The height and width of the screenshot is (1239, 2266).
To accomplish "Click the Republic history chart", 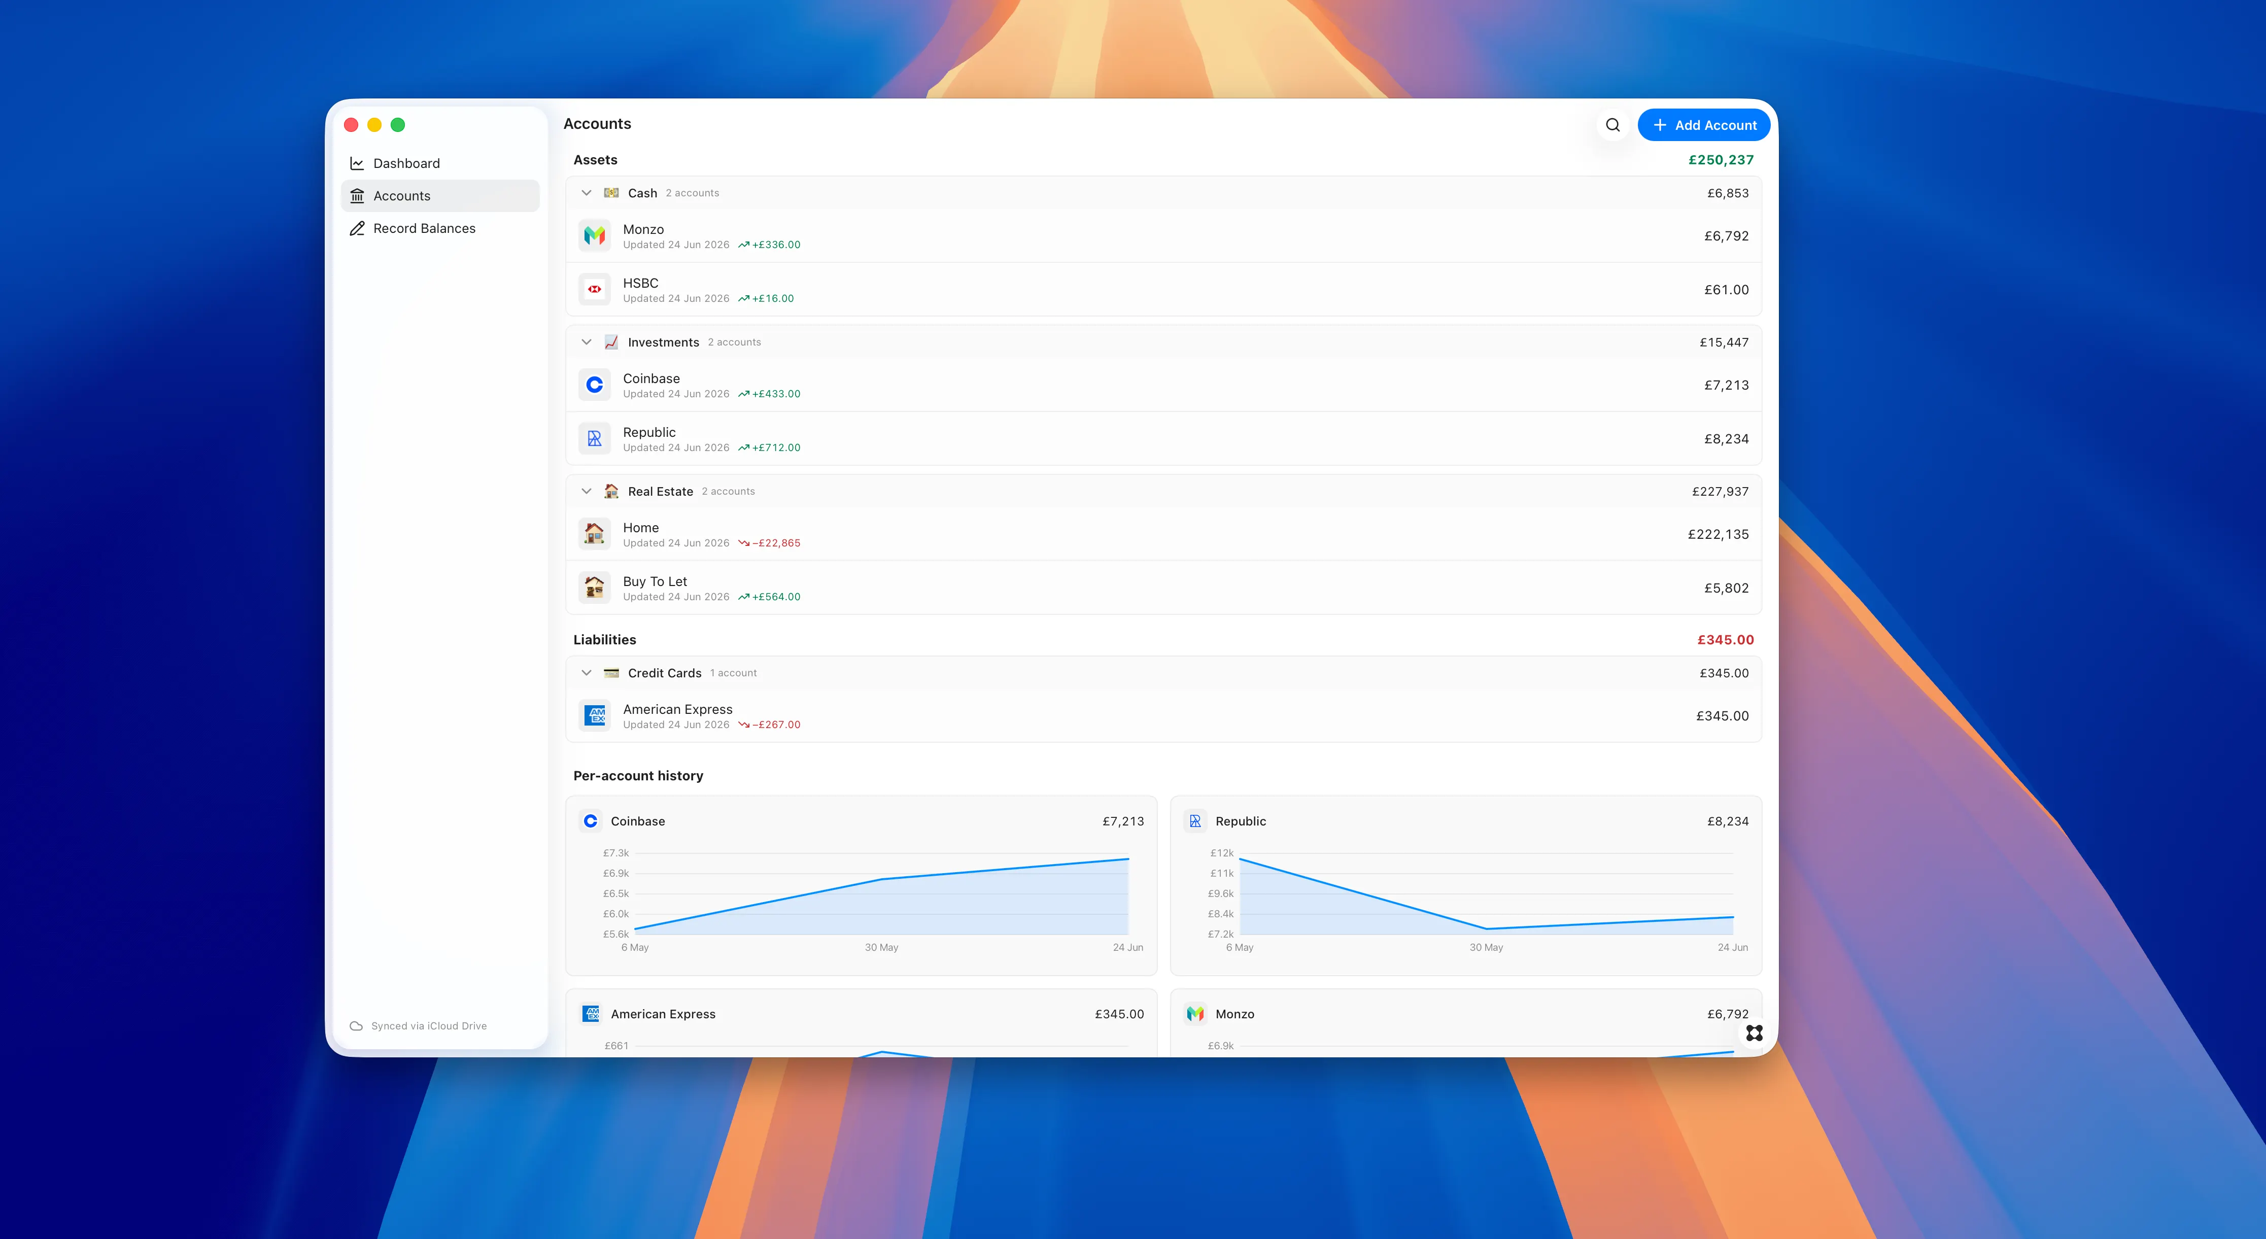I will pos(1486,894).
